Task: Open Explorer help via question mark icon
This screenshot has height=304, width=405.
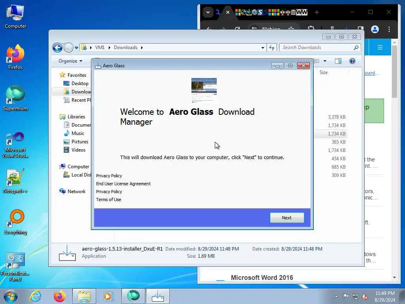Action: (352, 61)
